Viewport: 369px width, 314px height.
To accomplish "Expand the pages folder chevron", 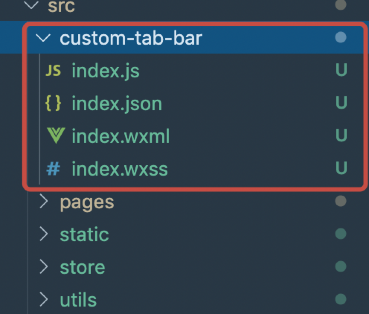I will [44, 201].
